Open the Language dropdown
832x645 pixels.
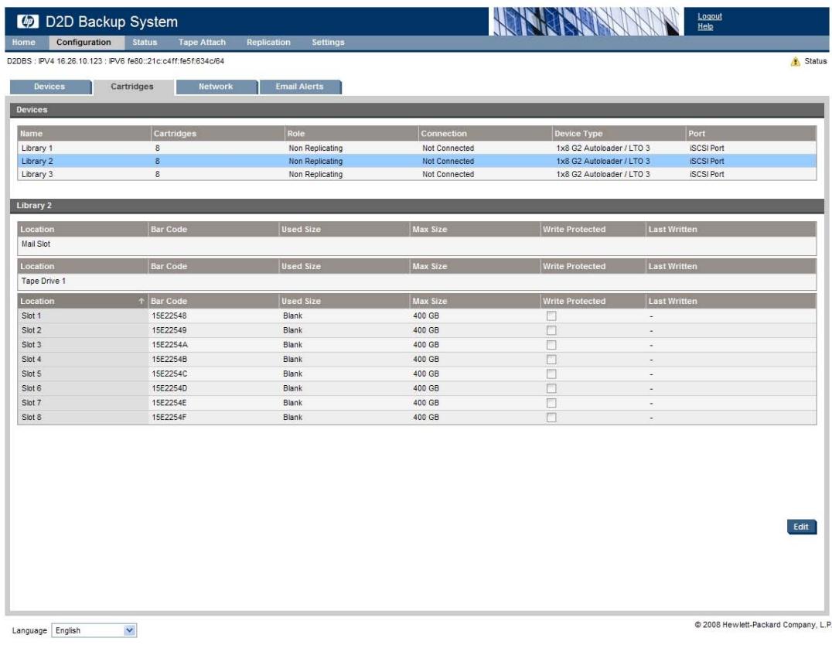click(94, 630)
